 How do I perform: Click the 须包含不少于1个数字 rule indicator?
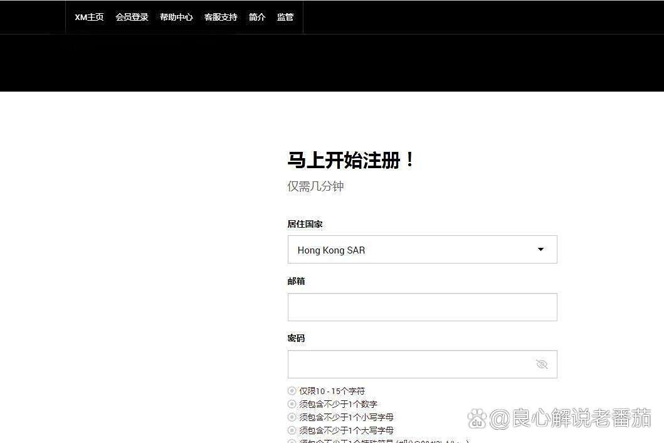point(292,404)
